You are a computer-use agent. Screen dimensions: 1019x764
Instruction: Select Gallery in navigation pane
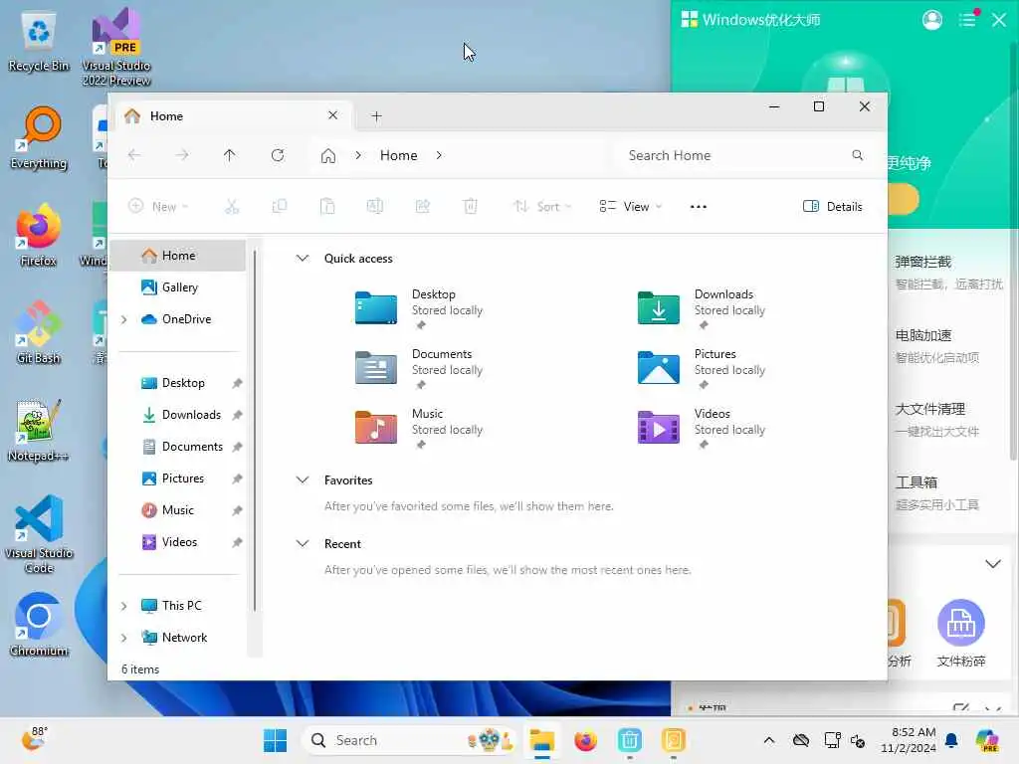pyautogui.click(x=178, y=287)
